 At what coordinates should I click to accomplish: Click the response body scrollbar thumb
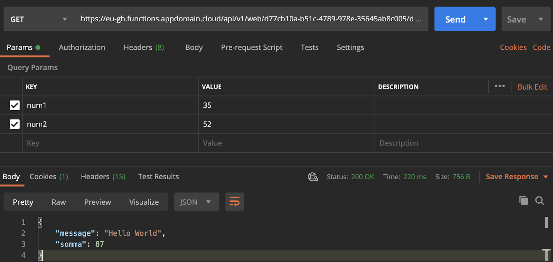coord(546,222)
